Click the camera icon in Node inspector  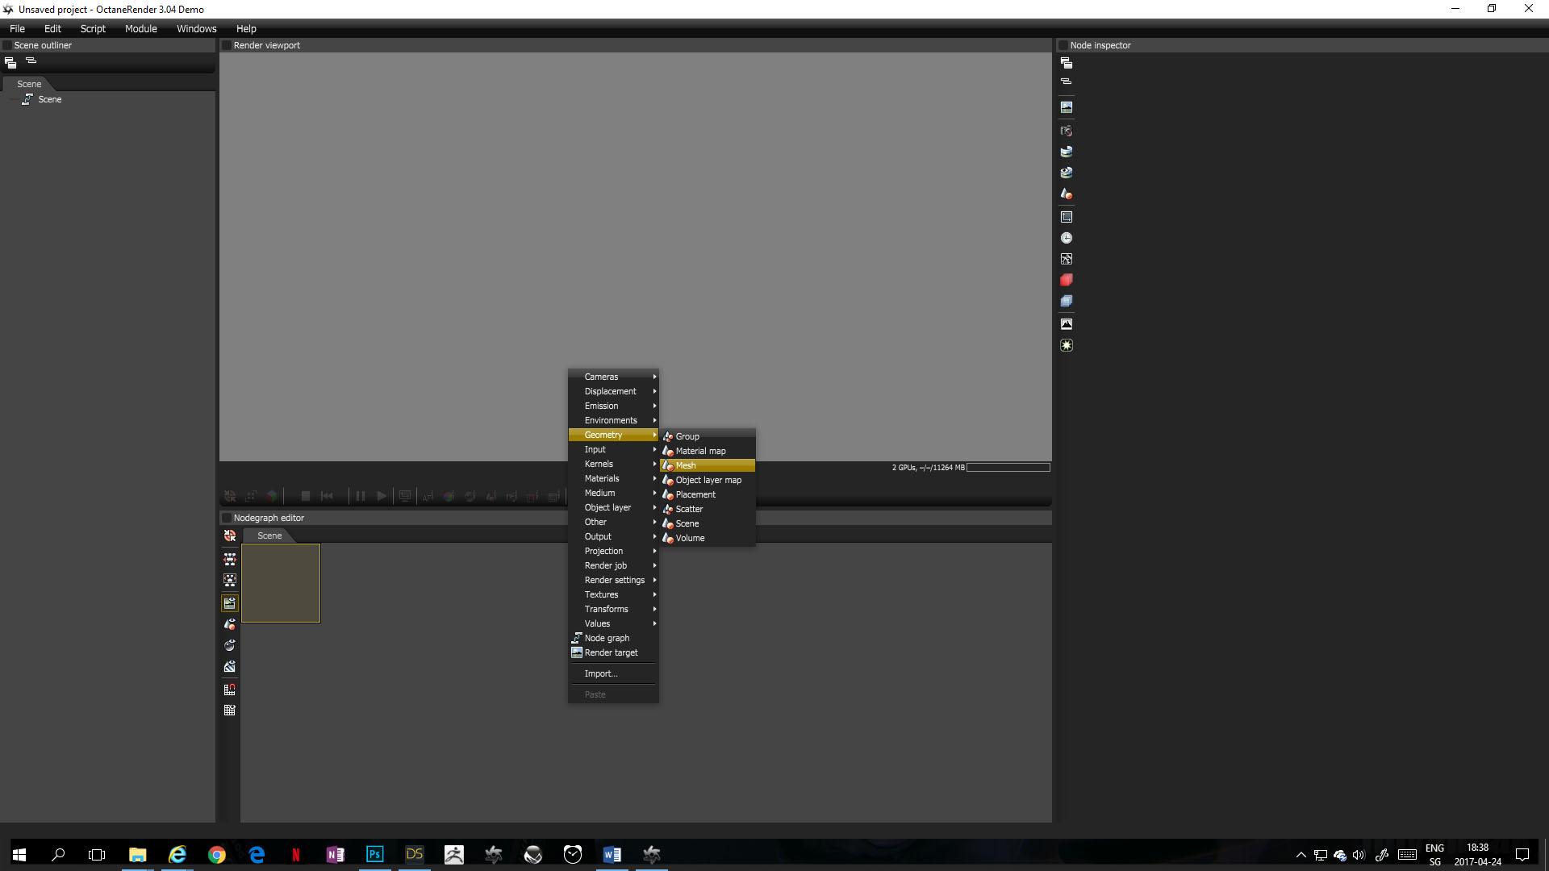pos(1066,131)
